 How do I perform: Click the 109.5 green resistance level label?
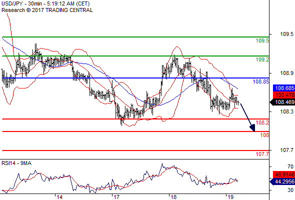click(262, 40)
